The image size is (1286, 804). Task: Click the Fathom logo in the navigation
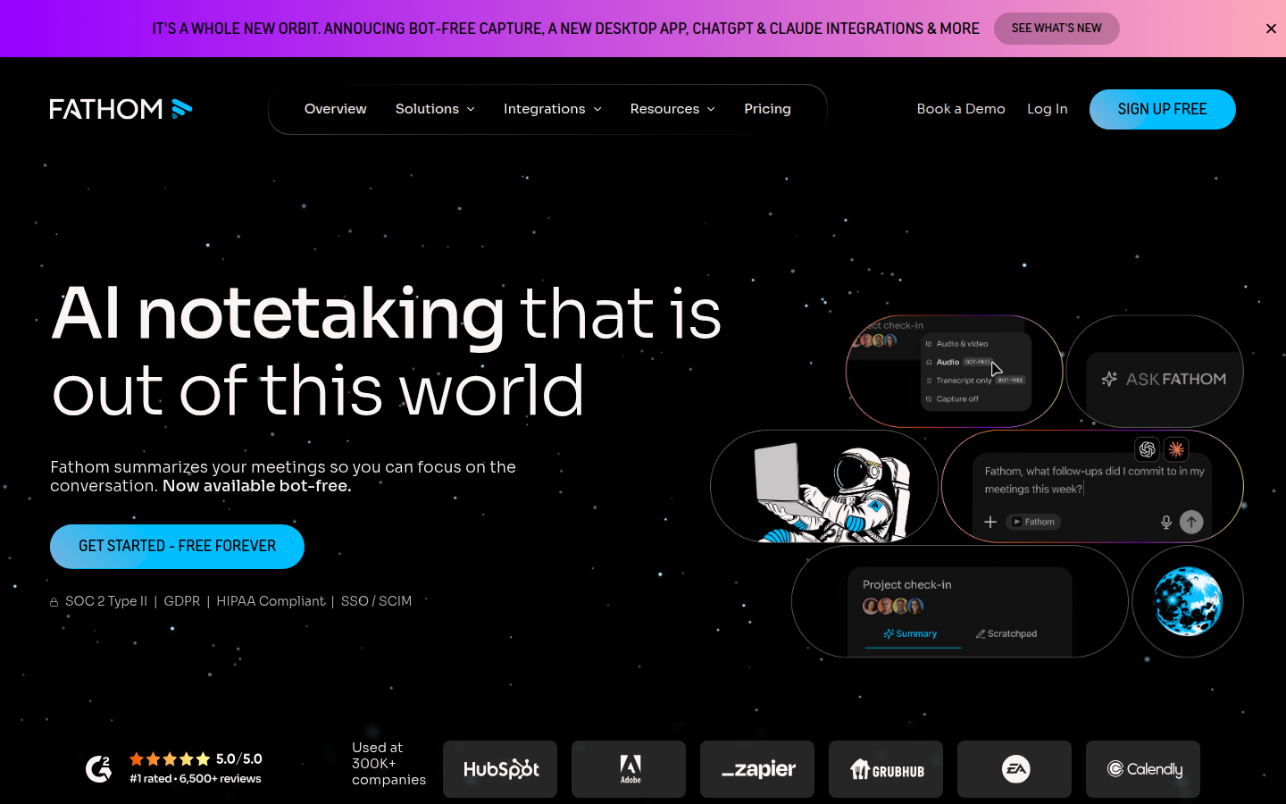(121, 108)
